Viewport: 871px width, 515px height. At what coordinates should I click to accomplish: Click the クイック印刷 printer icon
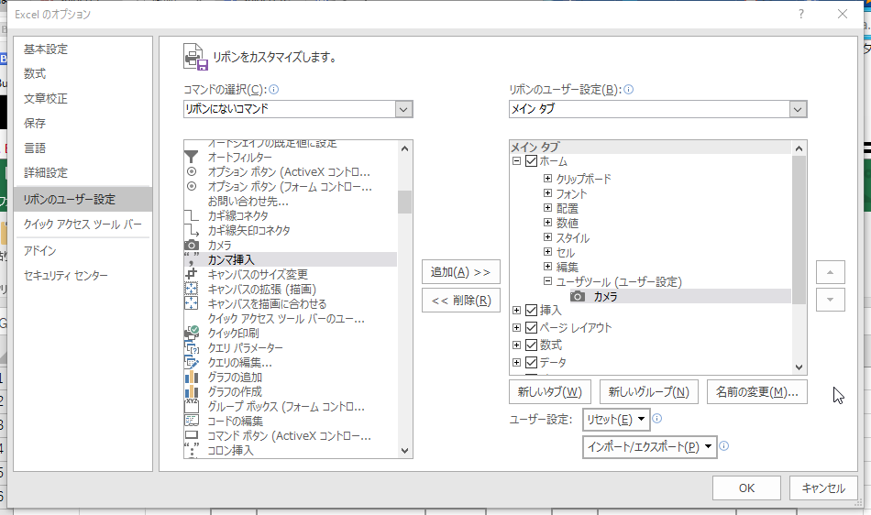pos(191,333)
